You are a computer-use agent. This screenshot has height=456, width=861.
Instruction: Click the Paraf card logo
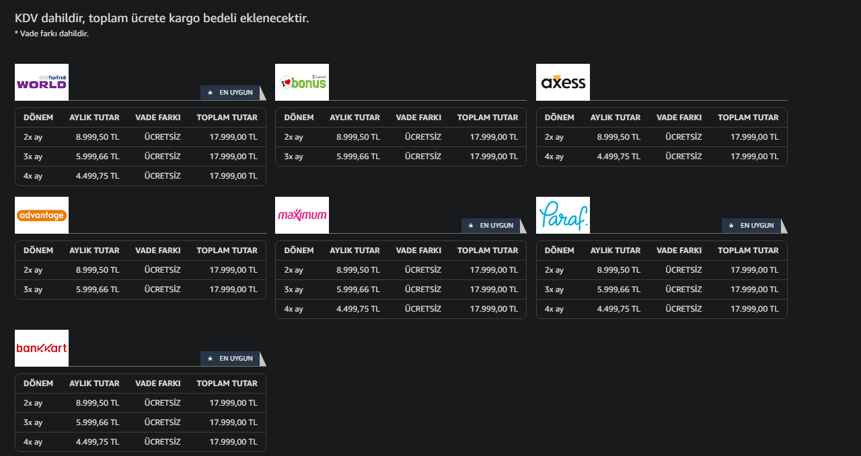563,215
